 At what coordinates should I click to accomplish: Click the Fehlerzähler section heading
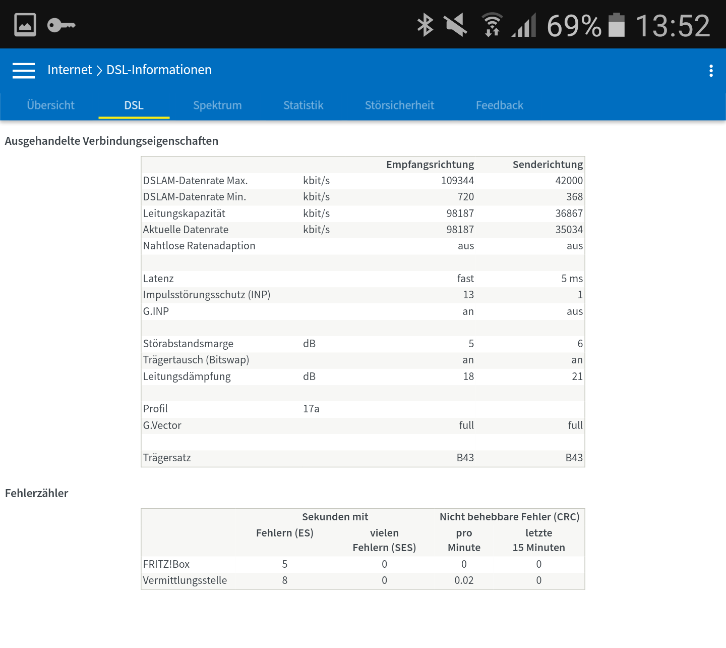pos(36,493)
